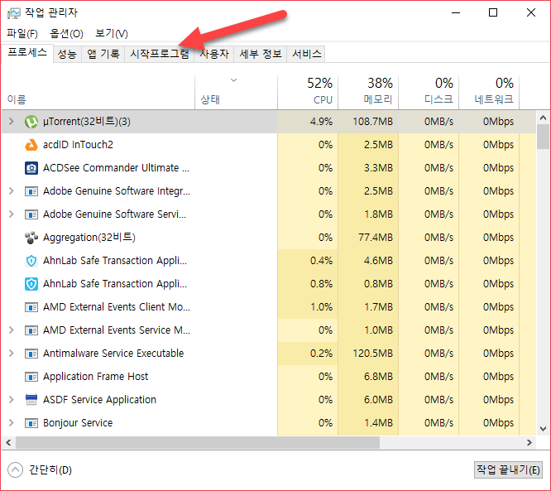551x491 pixels.
Task: Click the Task Manager title bar icon
Action: point(14,13)
